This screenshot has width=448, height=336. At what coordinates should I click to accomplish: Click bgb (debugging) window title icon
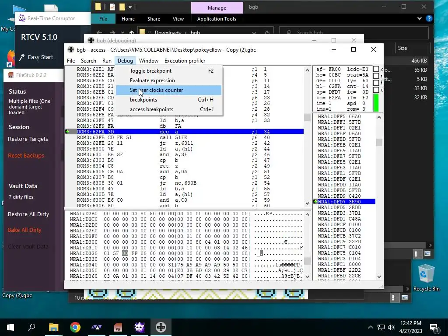pyautogui.click(x=91, y=40)
